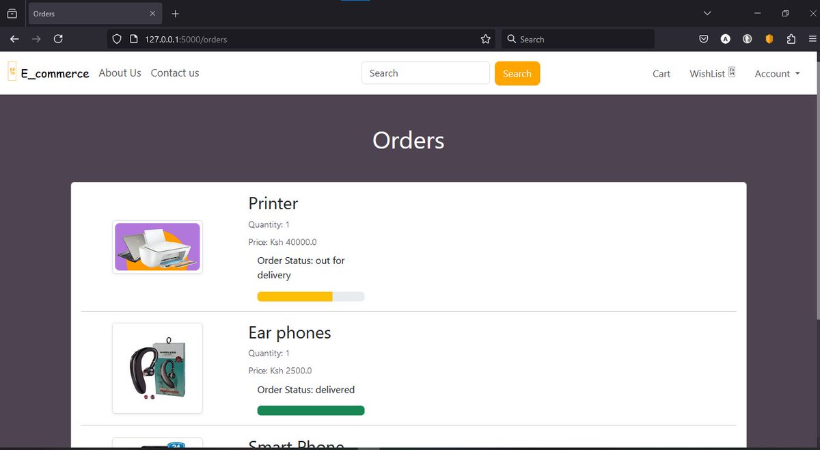Click 'Price: Ksh 2500.0' text
The height and width of the screenshot is (450, 820).
280,371
